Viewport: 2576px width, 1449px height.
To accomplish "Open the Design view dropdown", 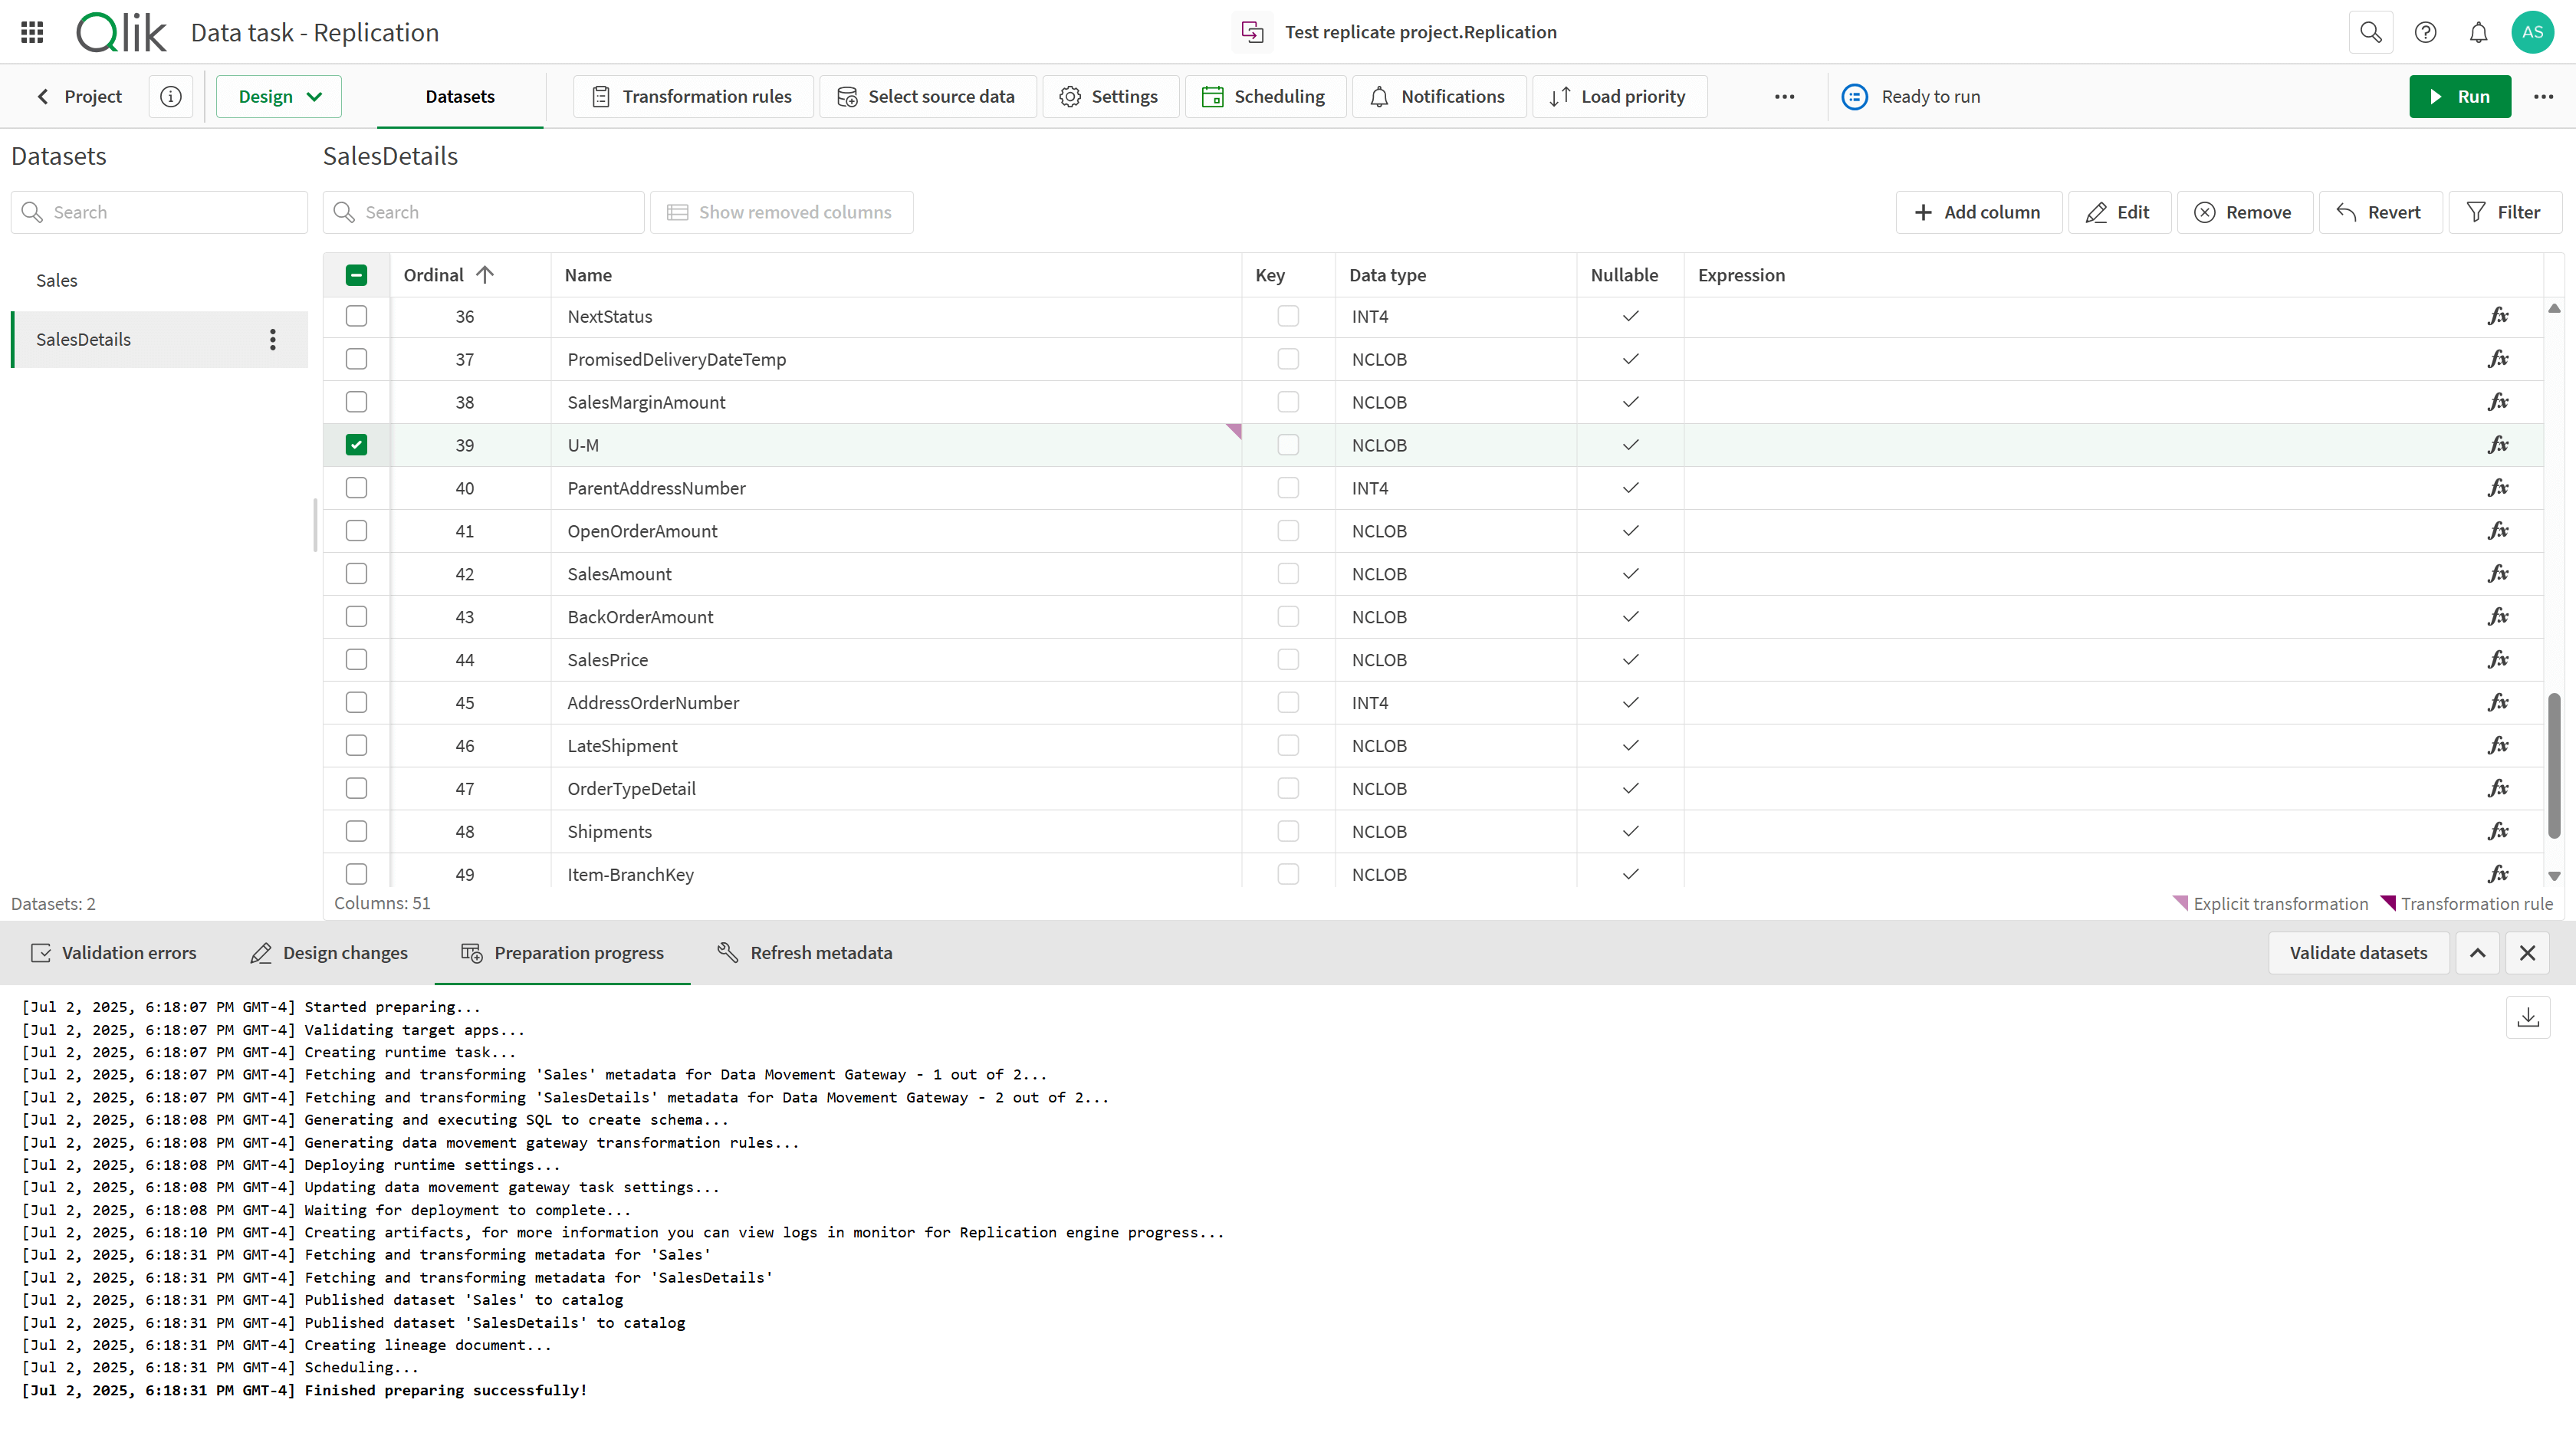I will 279,96.
